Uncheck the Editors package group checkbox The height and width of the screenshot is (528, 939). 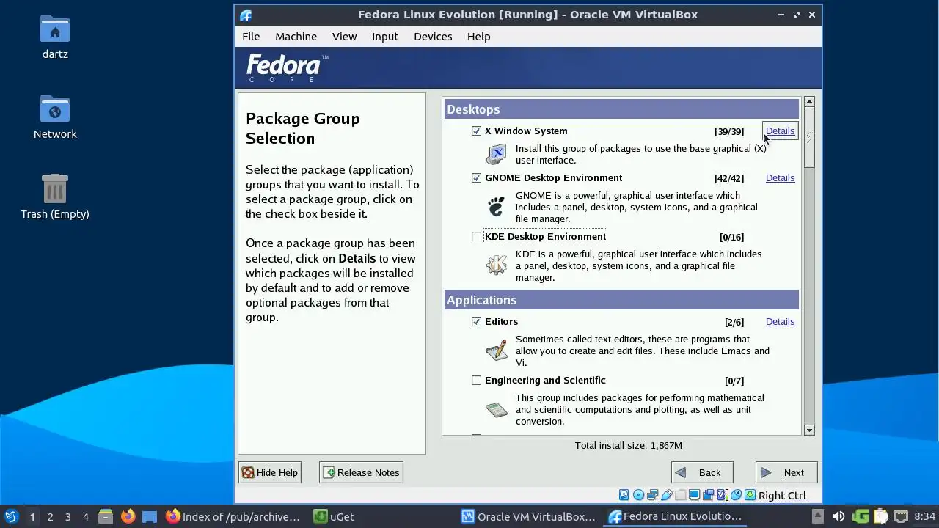477,322
